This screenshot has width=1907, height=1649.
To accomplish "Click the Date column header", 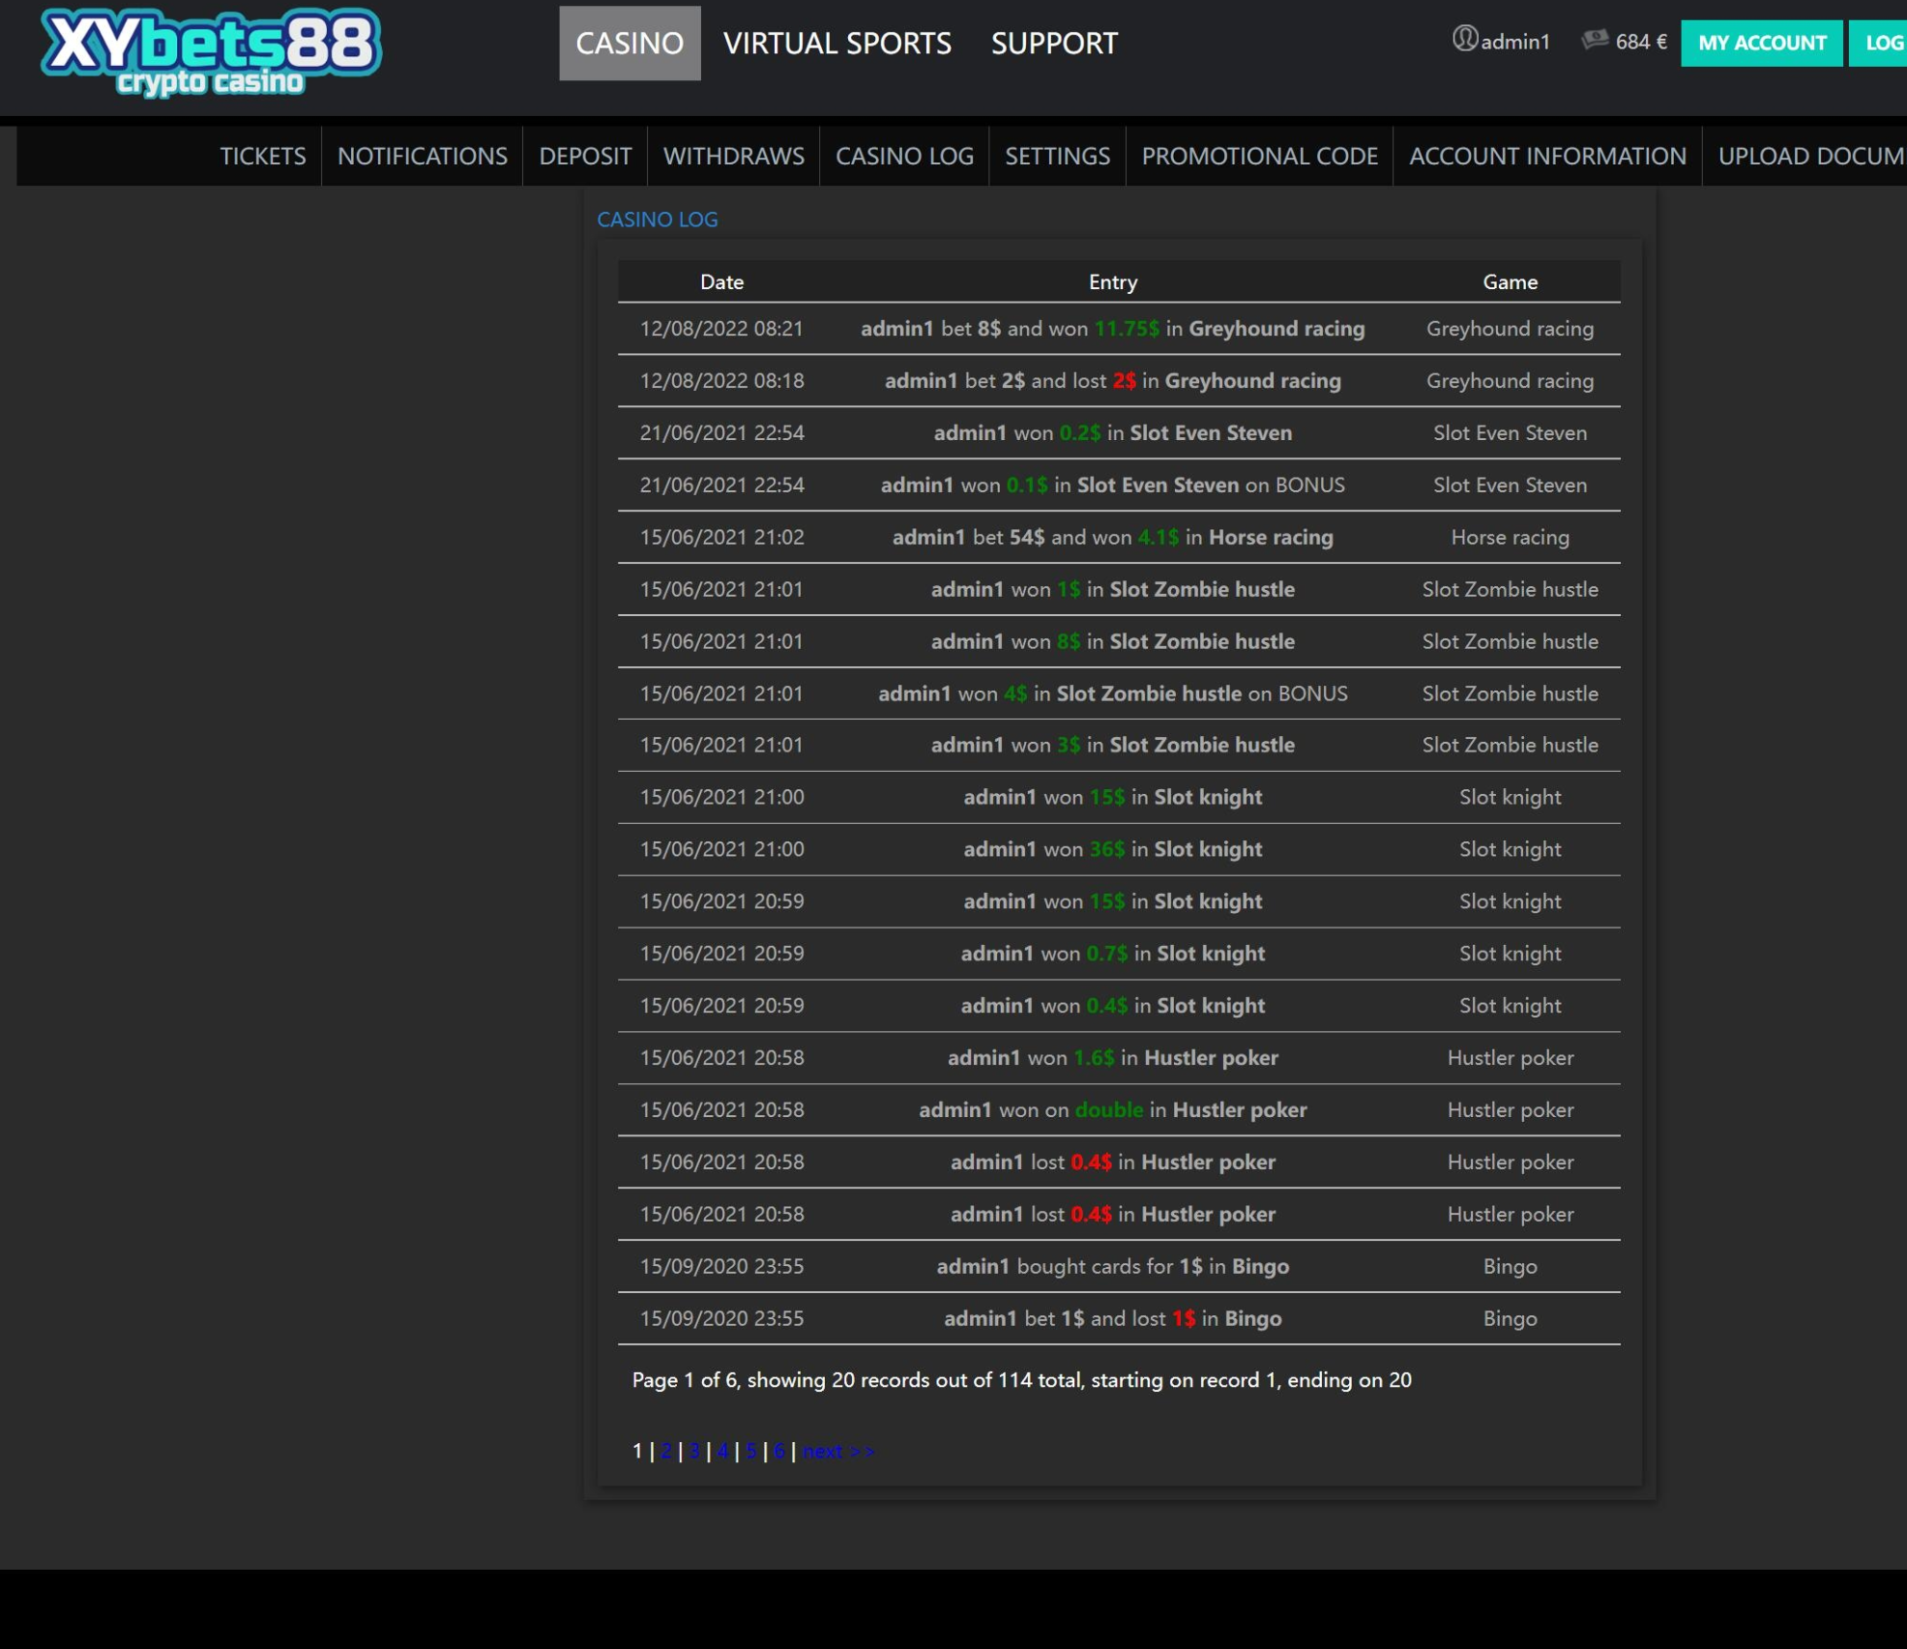I will click(721, 282).
